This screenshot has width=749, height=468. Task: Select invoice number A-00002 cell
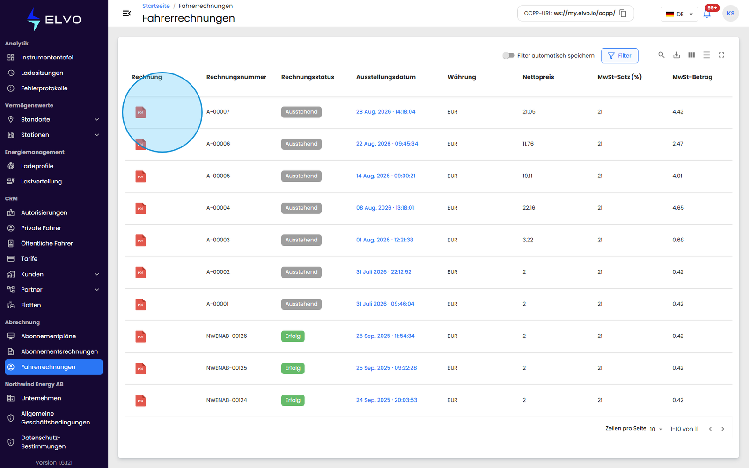[218, 272]
